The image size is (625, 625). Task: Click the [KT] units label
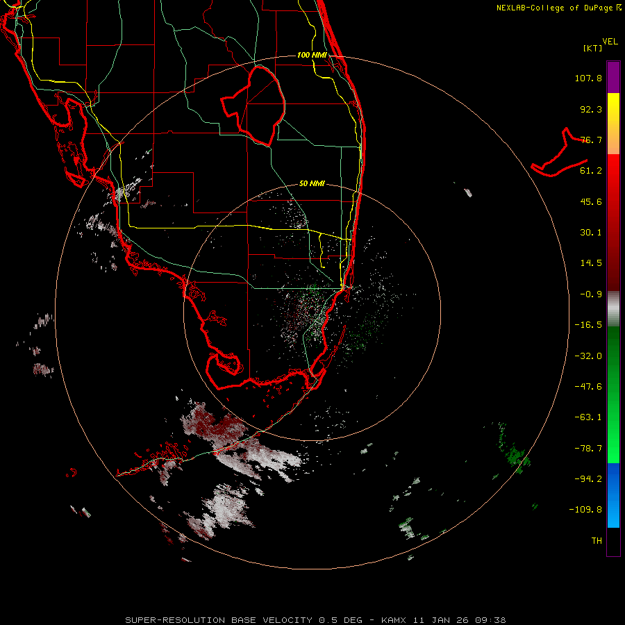[593, 48]
